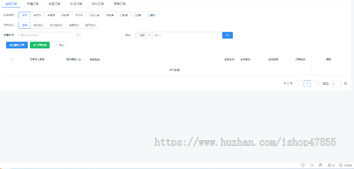Viewport: 354px width, 169px height.
Task: Switch to the 全部订单 tab
Action: (11, 4)
